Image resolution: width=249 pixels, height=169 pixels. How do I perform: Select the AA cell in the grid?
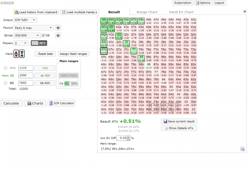[104, 21]
